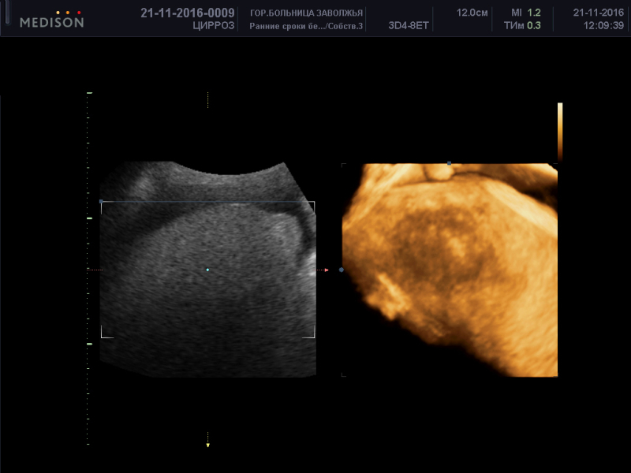Click the cyan center point in 2D image
The width and height of the screenshot is (631, 473).
207,270
